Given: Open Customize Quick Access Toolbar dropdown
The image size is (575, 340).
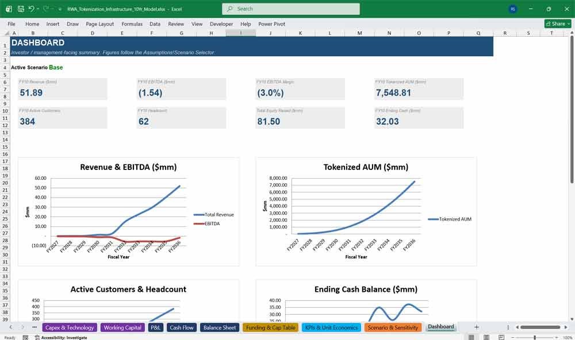Looking at the screenshot, I should coord(60,9).
